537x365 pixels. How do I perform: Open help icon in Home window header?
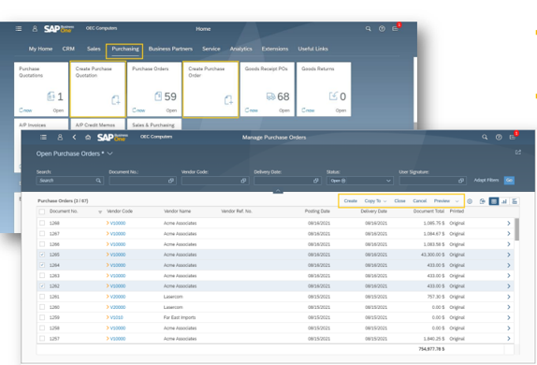coord(382,29)
